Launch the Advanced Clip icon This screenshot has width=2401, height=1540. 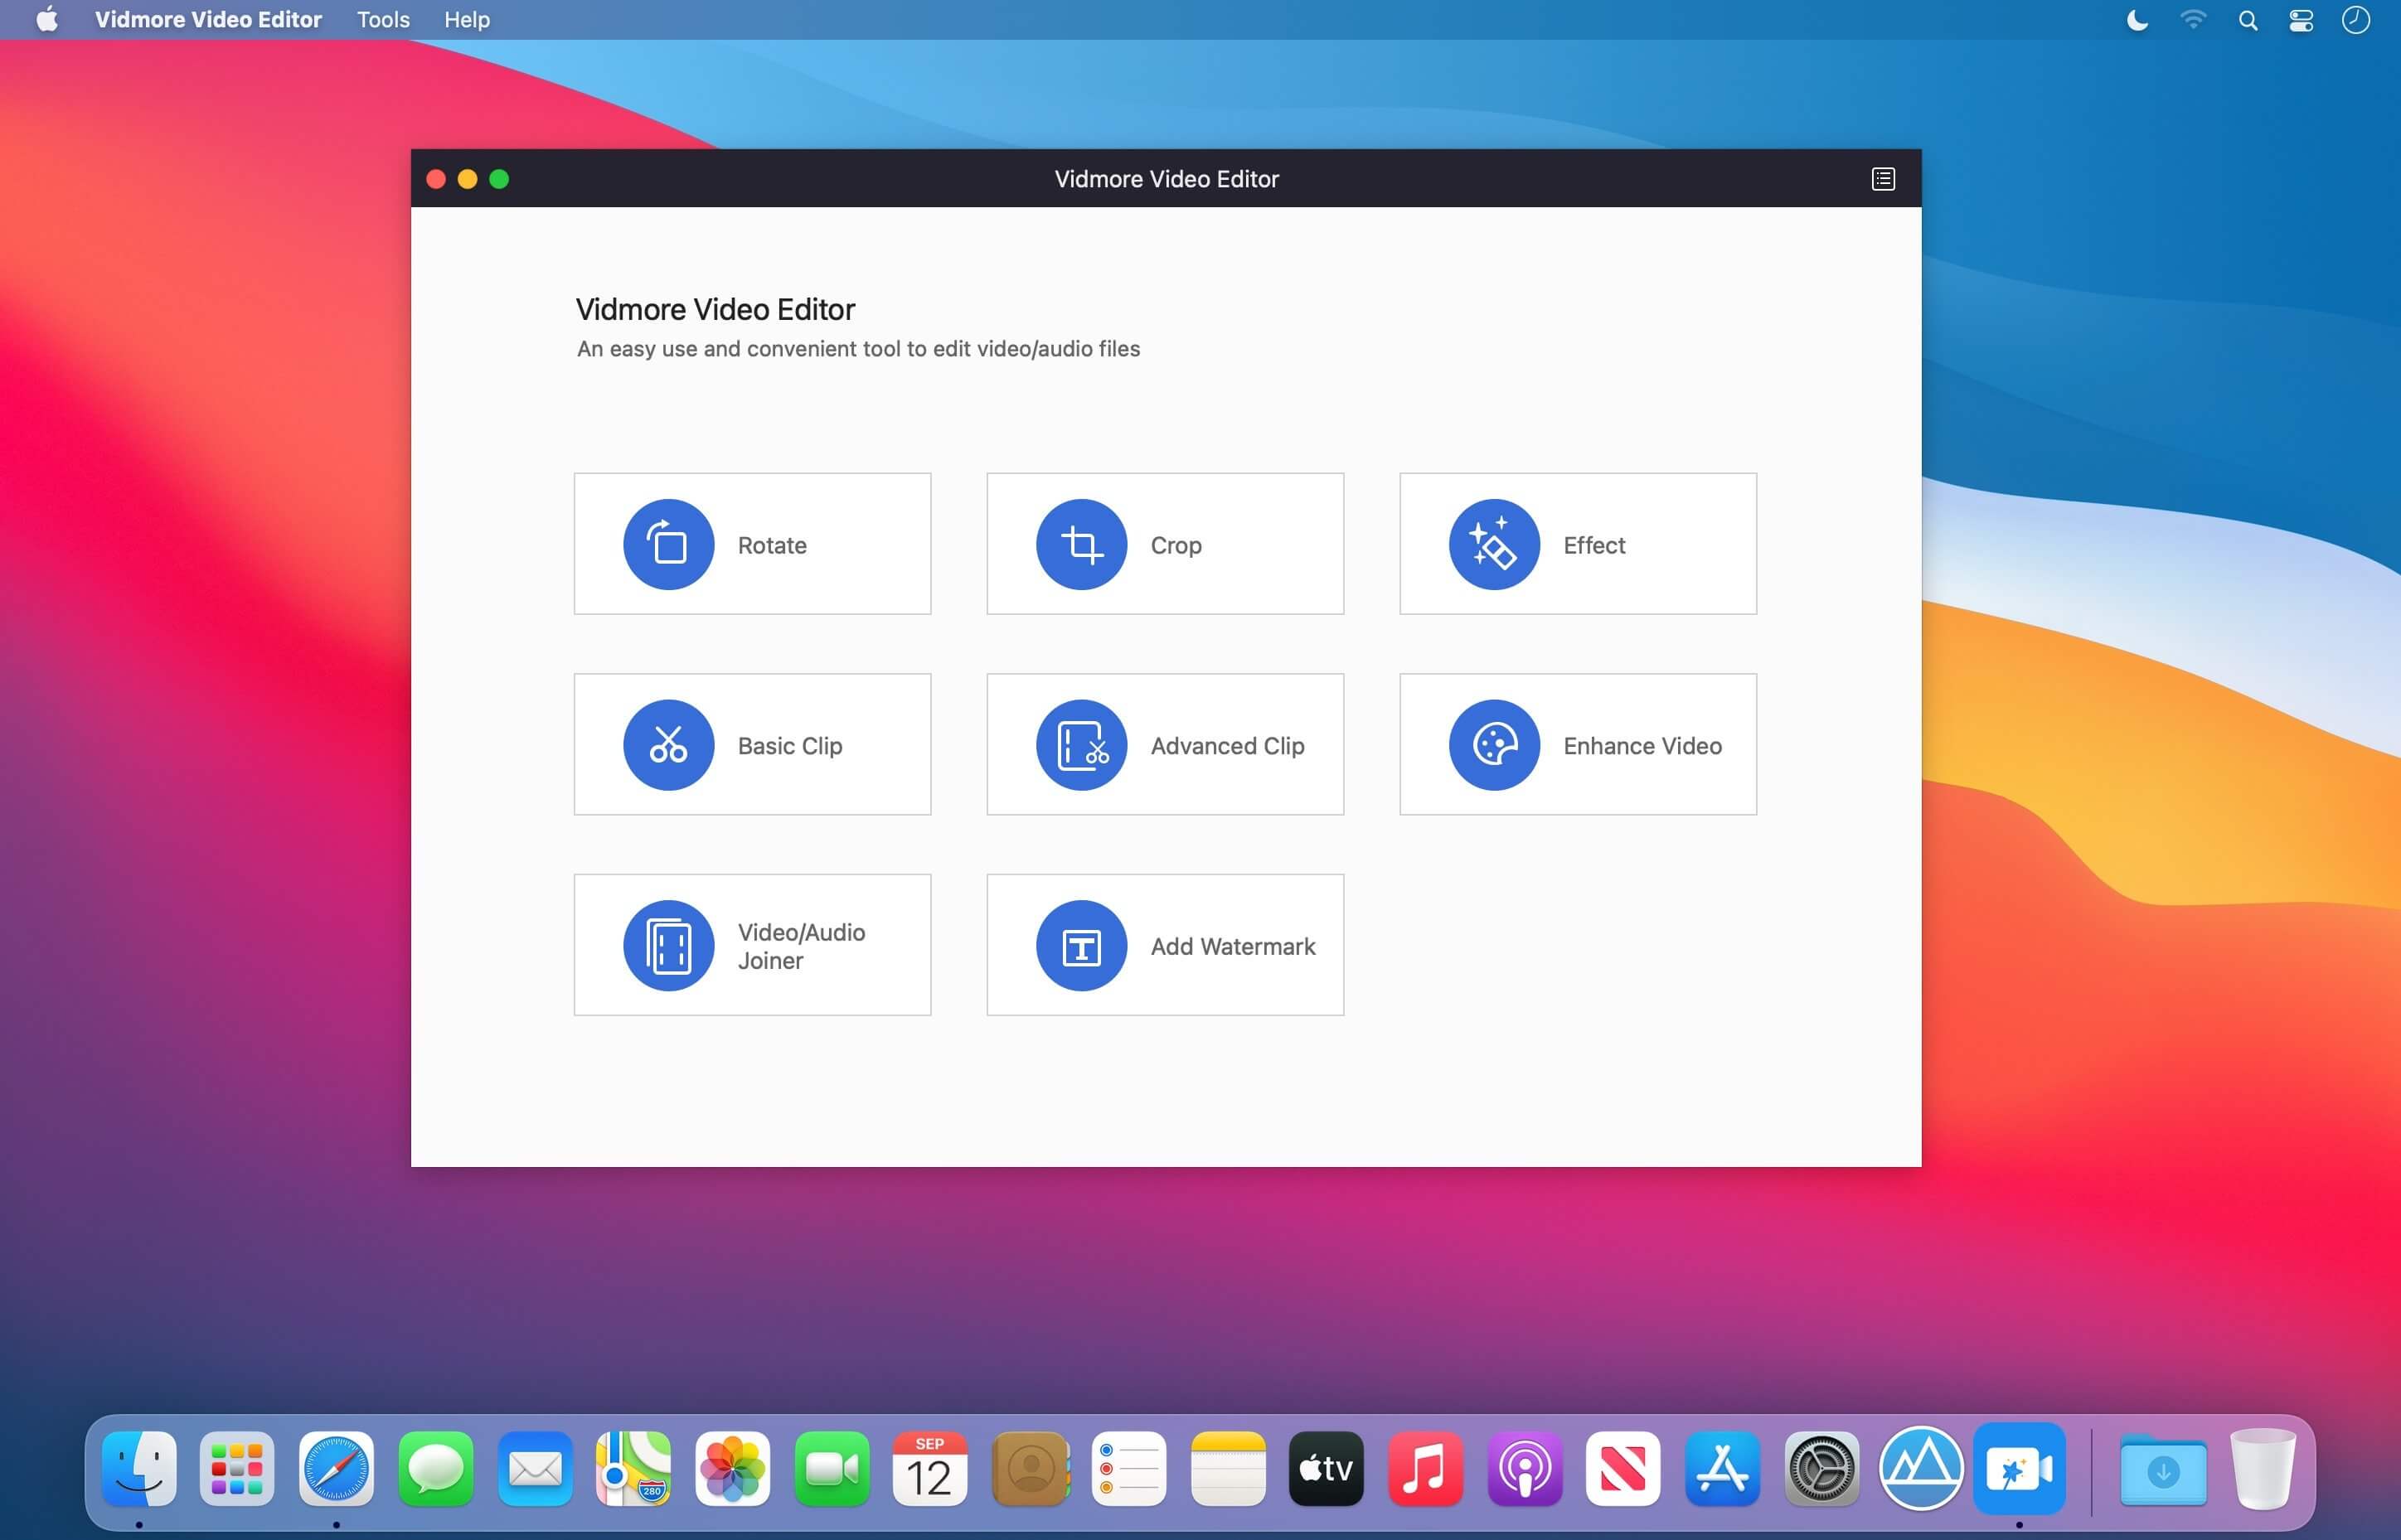[1081, 745]
